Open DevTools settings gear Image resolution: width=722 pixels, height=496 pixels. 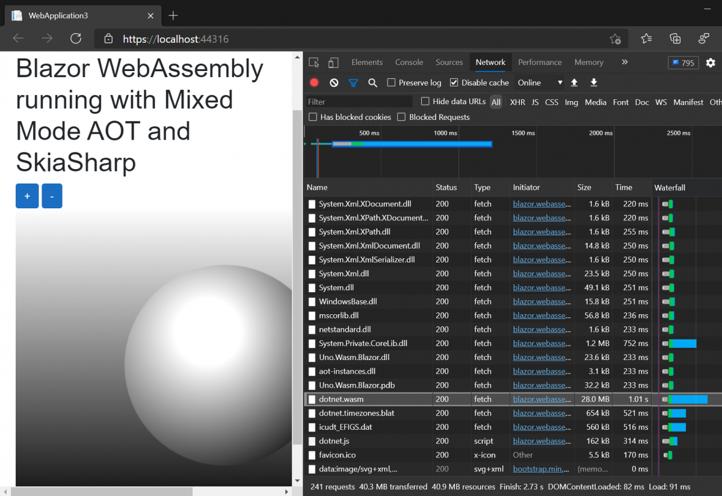click(711, 62)
